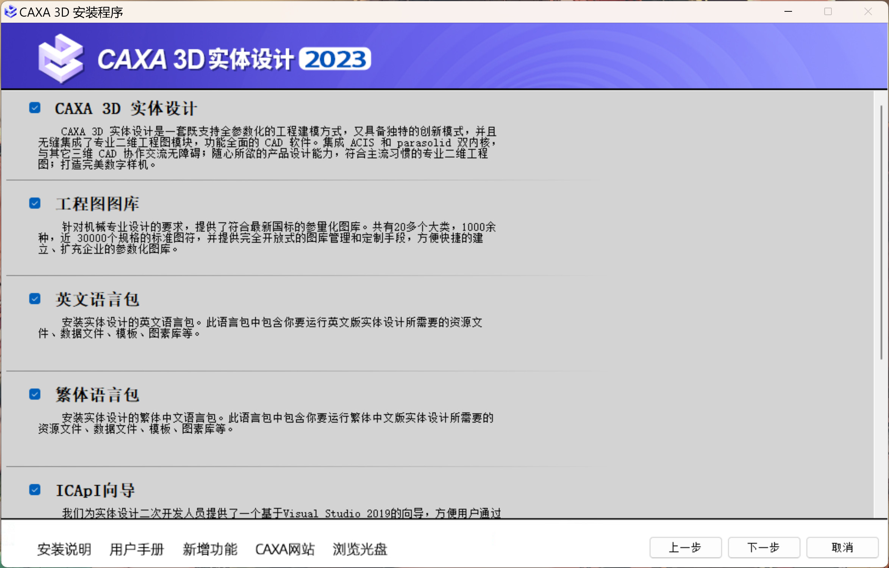Deselect the ICApI向导 checkbox
This screenshot has width=889, height=568.
point(35,490)
